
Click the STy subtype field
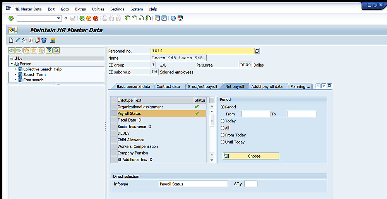coord(251,184)
